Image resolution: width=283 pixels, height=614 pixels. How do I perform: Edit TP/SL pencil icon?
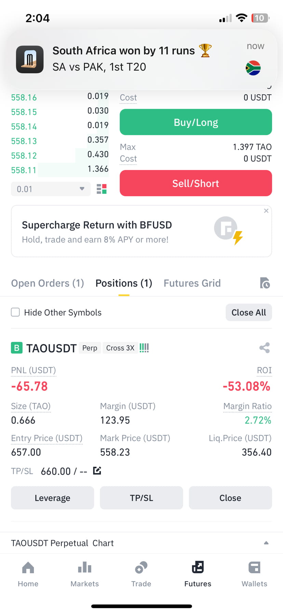coord(97,471)
